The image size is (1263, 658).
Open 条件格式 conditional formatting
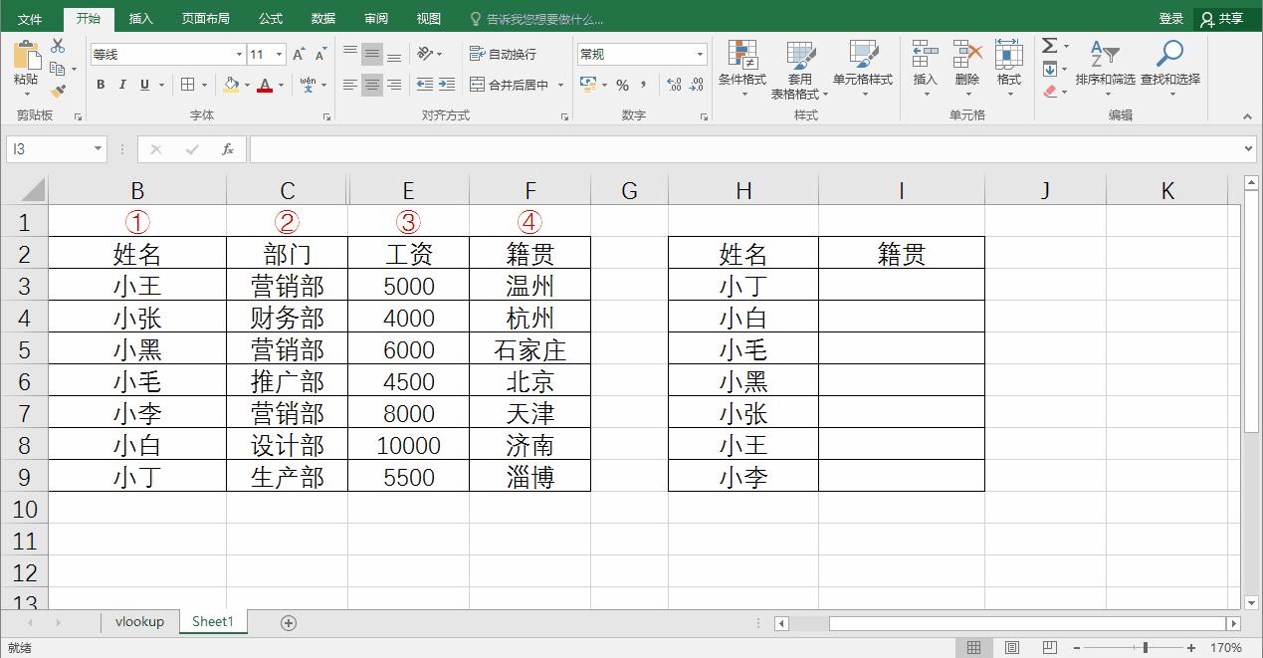pos(742,68)
